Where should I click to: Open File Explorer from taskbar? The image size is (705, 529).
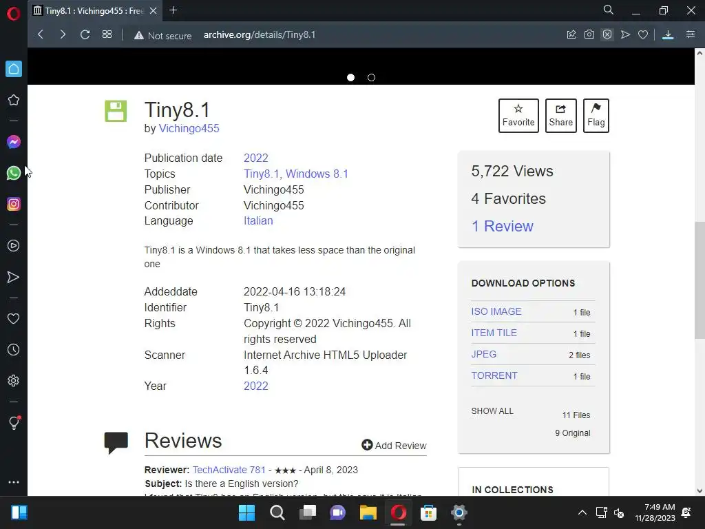(368, 512)
